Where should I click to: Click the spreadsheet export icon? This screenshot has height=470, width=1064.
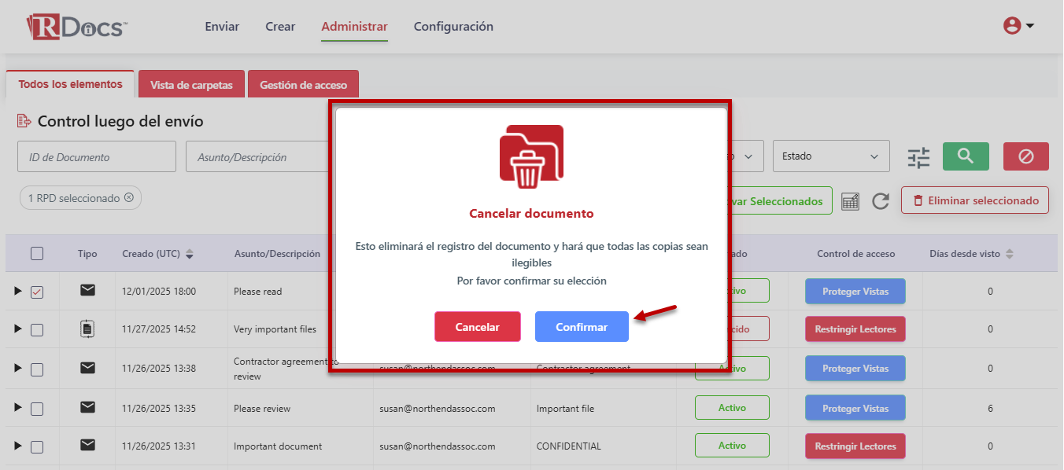850,201
